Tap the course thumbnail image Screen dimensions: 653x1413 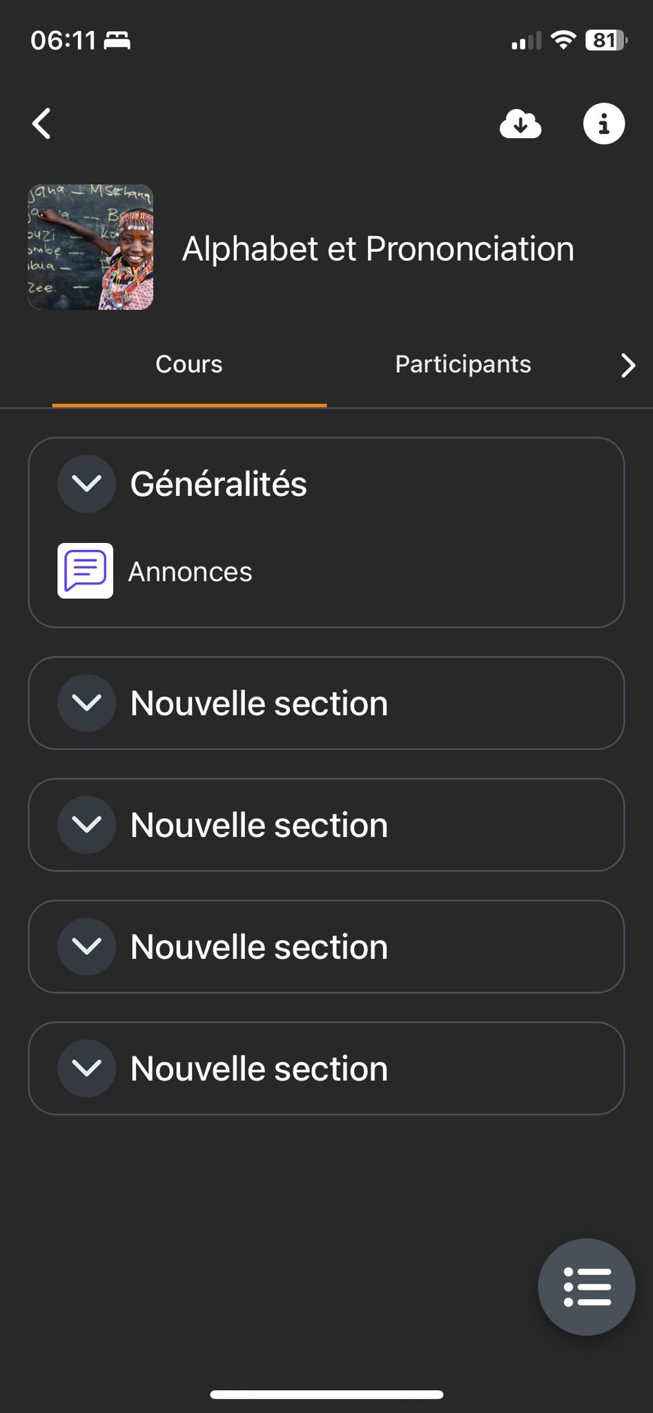tap(90, 247)
